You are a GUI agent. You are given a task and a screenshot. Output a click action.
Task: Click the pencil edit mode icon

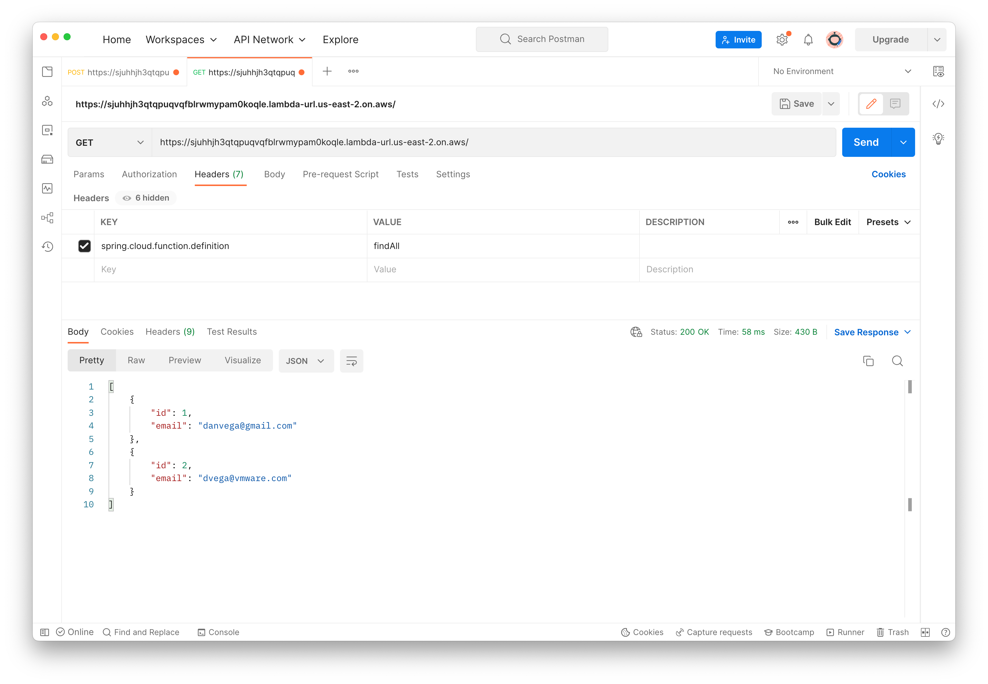871,104
